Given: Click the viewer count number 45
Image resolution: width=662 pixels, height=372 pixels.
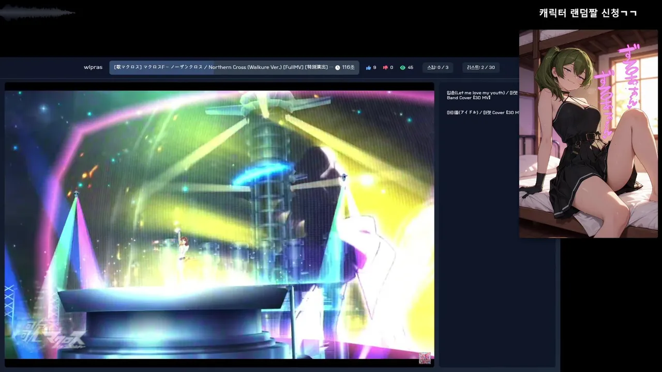Looking at the screenshot, I should [x=410, y=68].
